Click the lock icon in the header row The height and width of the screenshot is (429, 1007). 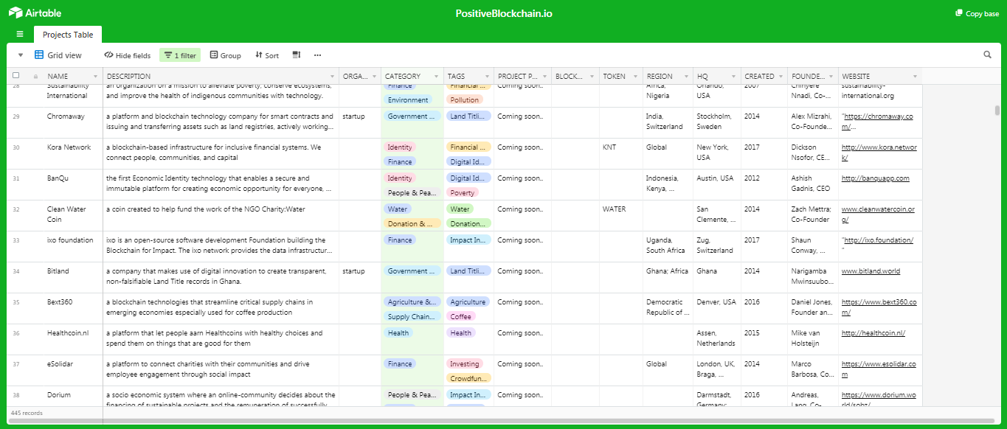pos(35,76)
